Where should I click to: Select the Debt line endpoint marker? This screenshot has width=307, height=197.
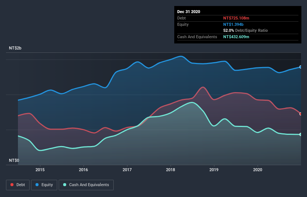pyautogui.click(x=301, y=114)
